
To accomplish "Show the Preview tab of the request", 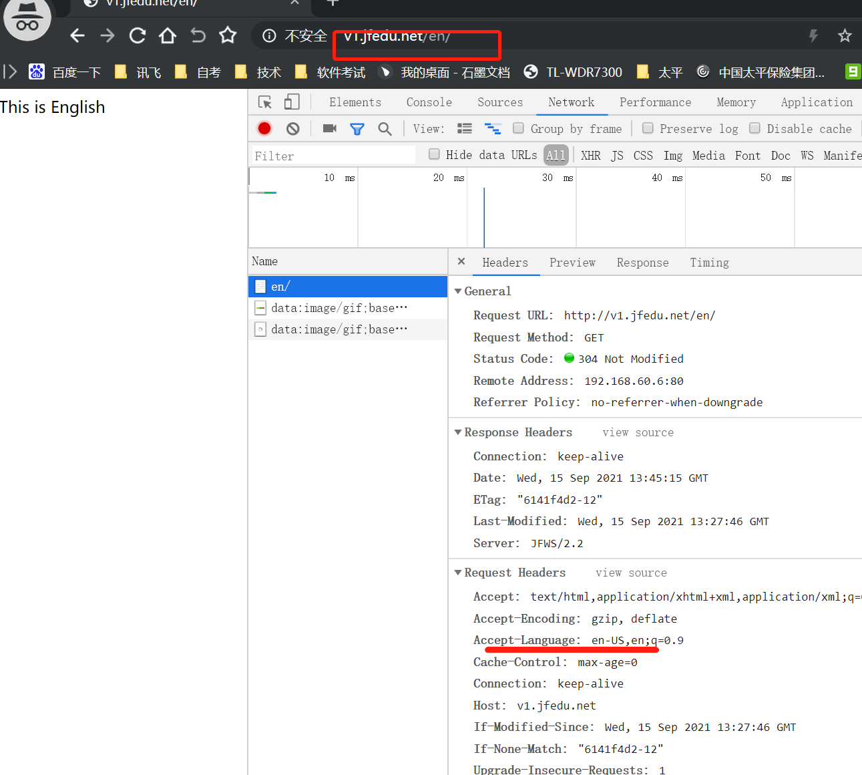I will coord(573,263).
